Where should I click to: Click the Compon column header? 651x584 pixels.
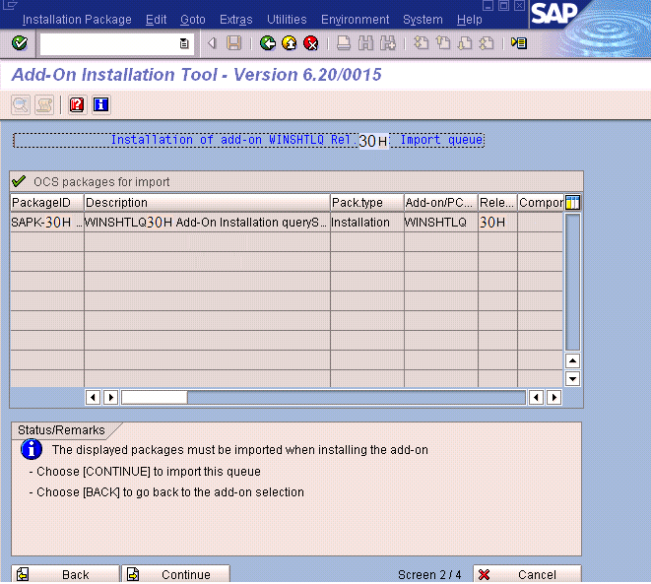541,203
